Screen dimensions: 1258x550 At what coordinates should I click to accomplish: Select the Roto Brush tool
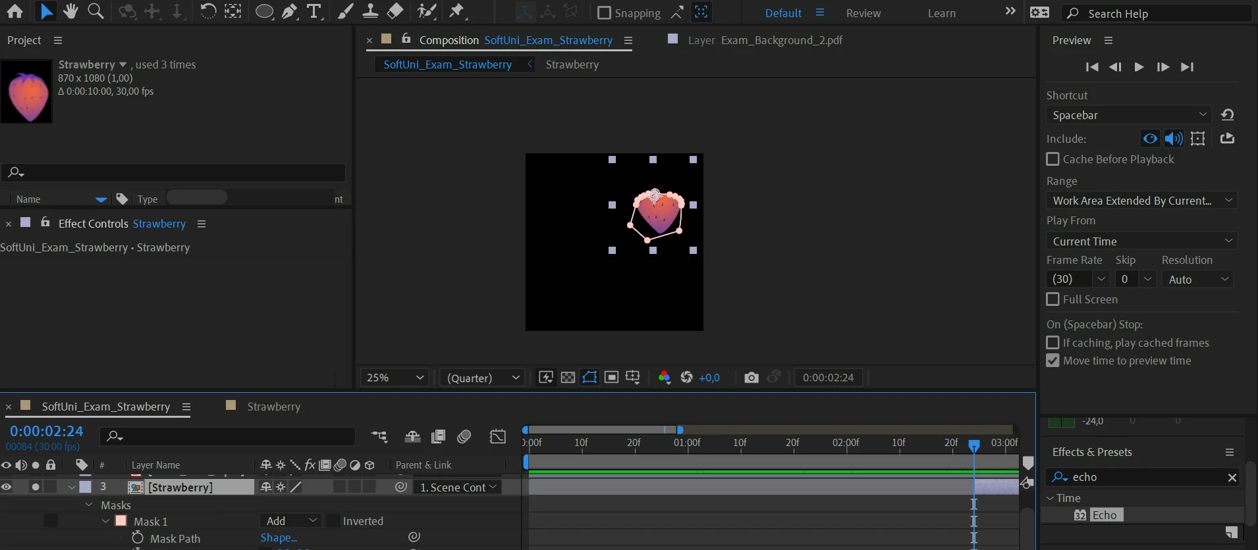click(x=427, y=11)
